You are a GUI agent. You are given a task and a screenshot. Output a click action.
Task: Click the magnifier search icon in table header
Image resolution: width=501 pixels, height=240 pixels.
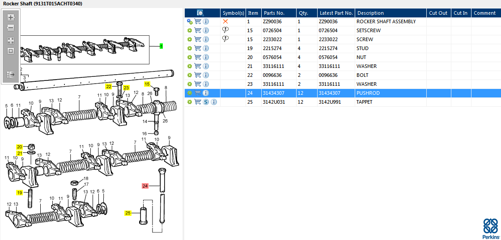[200, 13]
